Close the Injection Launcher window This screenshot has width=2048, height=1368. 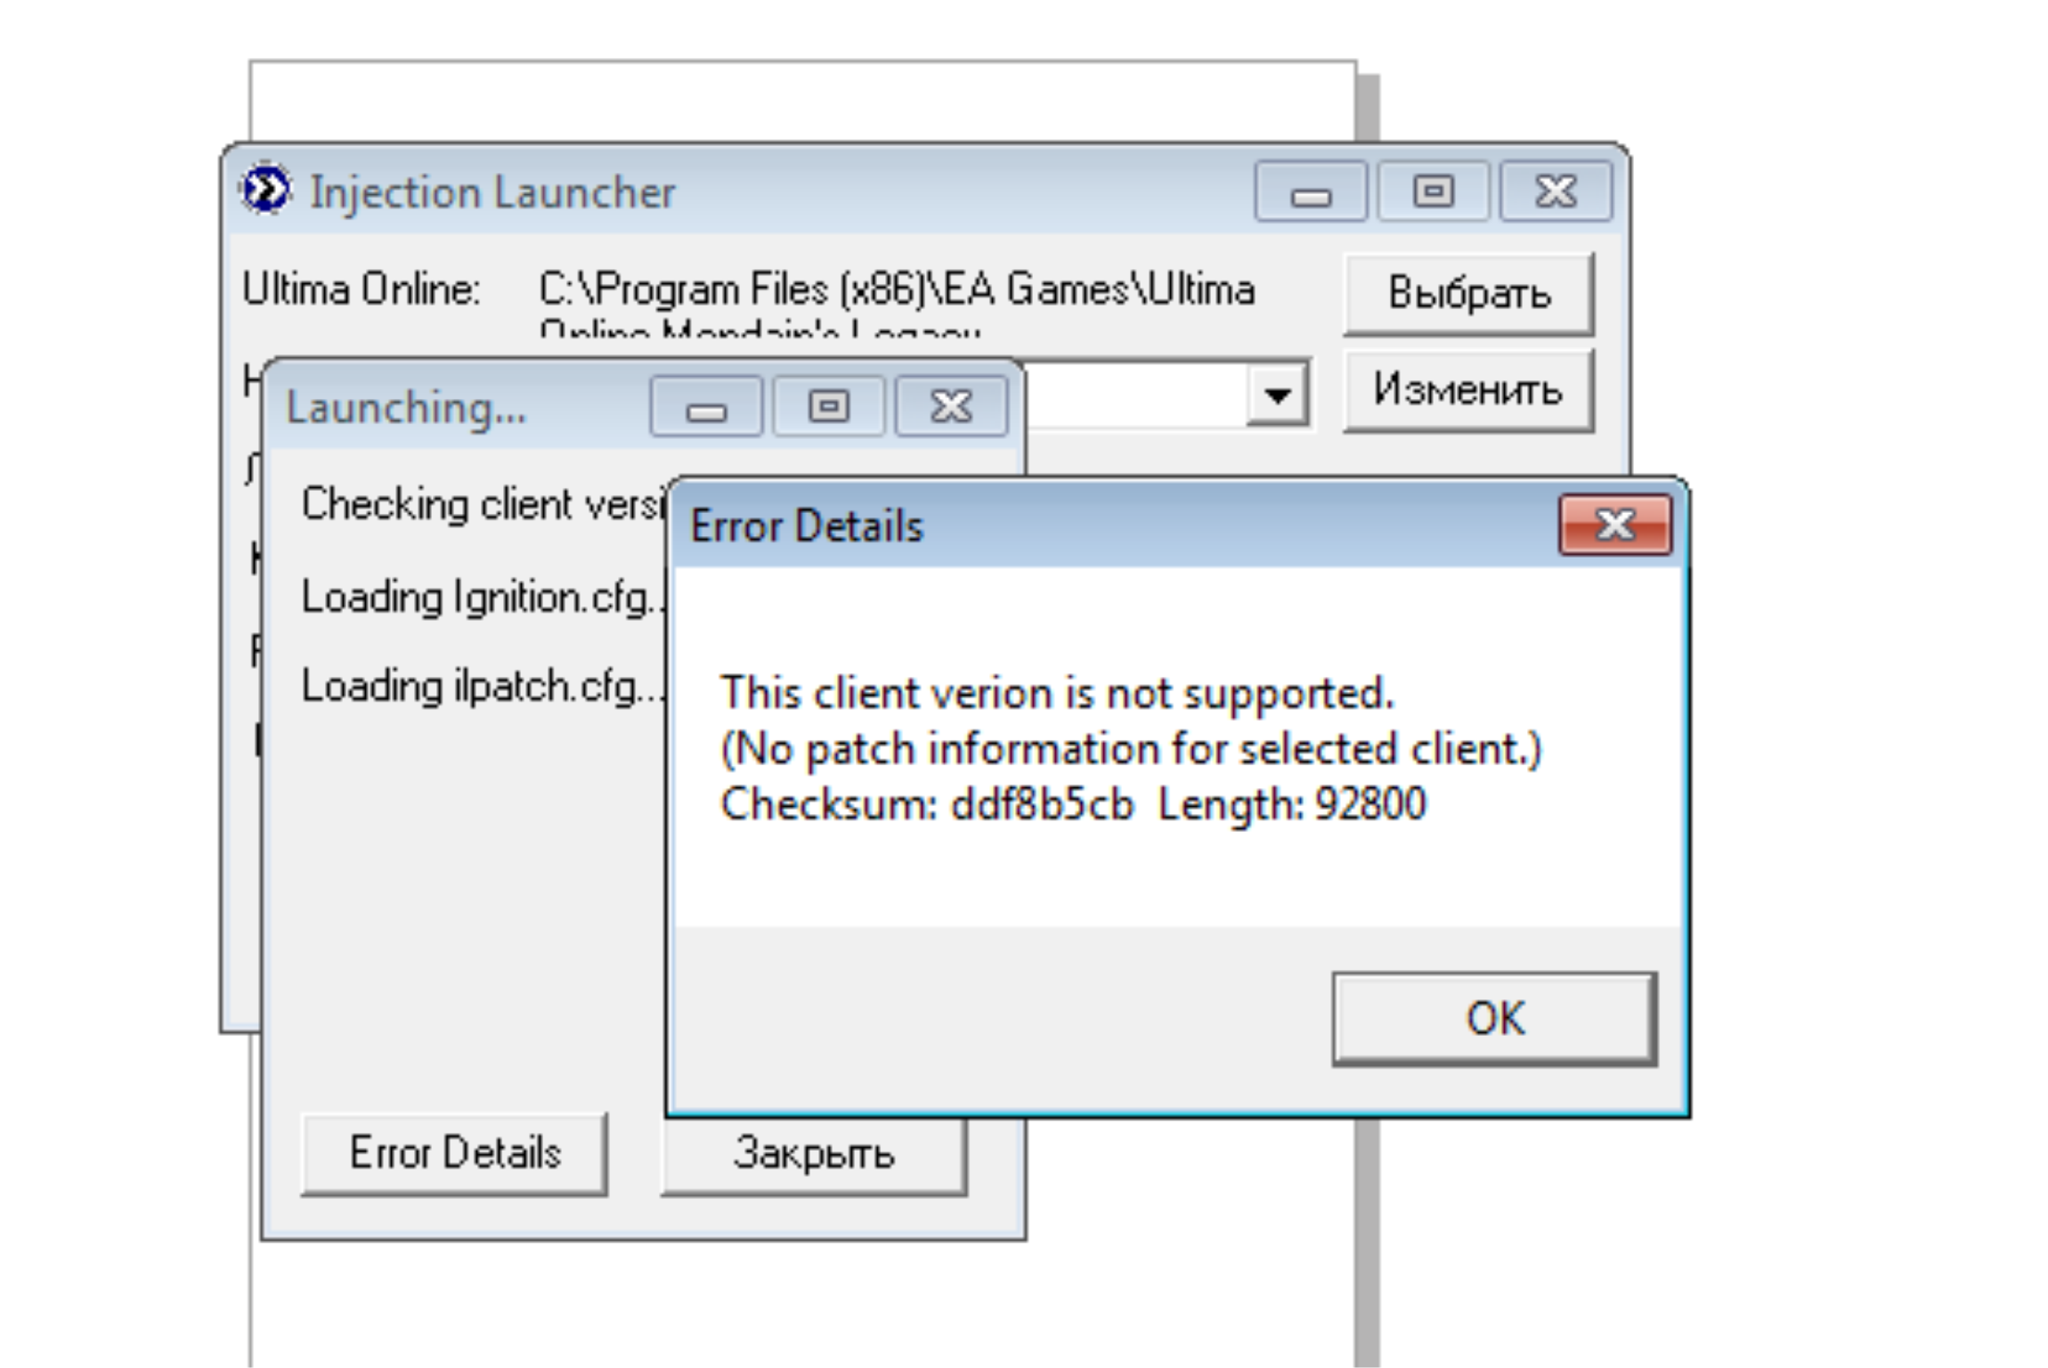point(1556,191)
